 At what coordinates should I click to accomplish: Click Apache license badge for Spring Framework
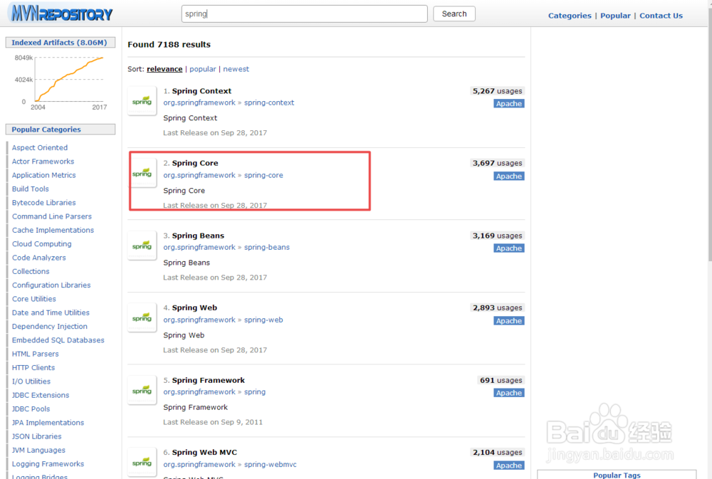[x=509, y=393]
